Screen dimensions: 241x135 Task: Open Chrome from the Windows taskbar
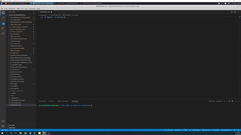pyautogui.click(x=25, y=133)
